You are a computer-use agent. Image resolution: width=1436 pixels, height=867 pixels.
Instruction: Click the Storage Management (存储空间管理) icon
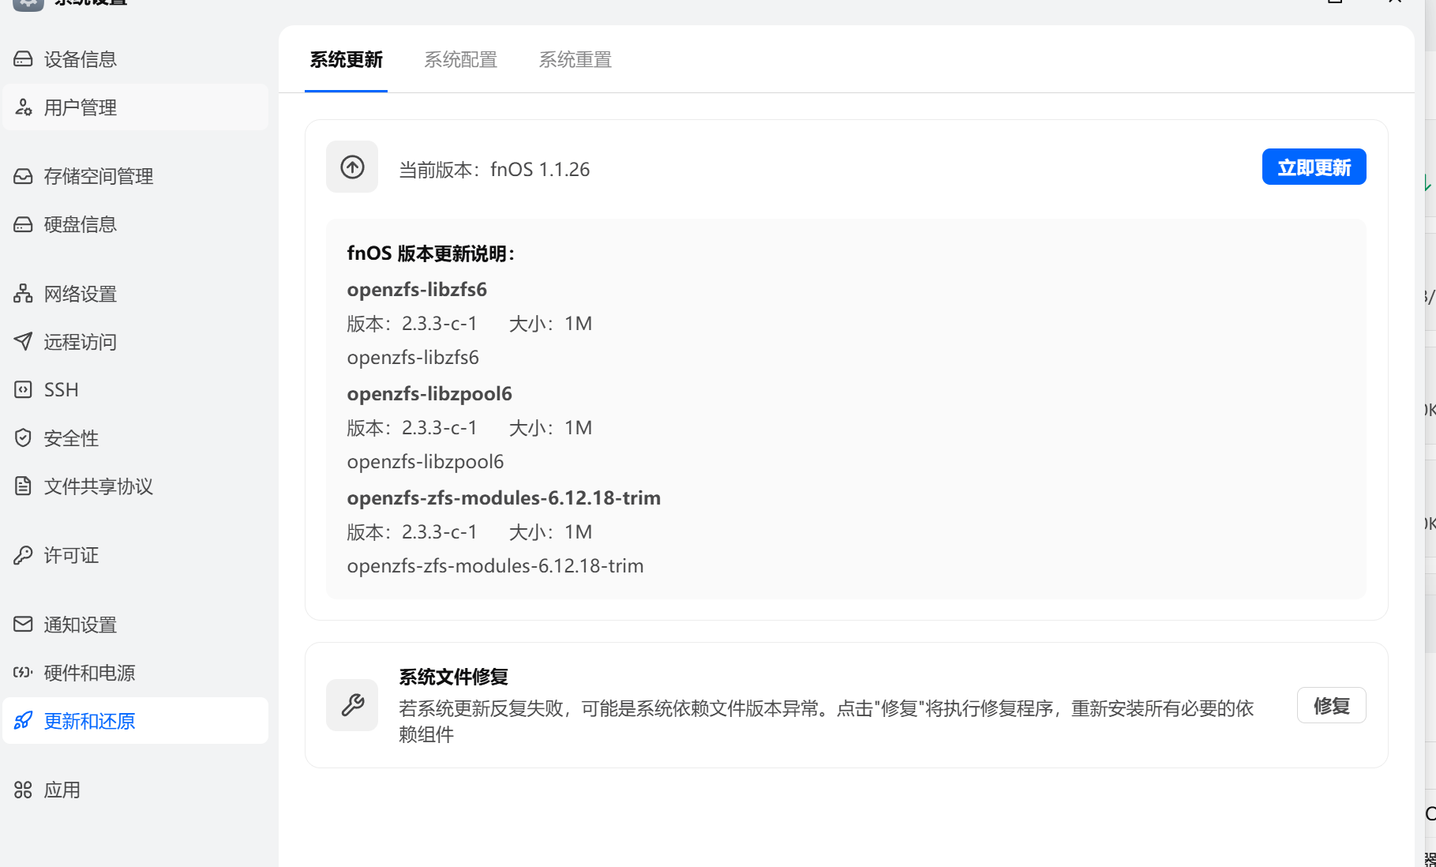click(23, 176)
